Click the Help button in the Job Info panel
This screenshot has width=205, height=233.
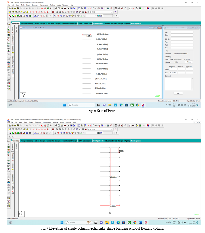point(178,93)
